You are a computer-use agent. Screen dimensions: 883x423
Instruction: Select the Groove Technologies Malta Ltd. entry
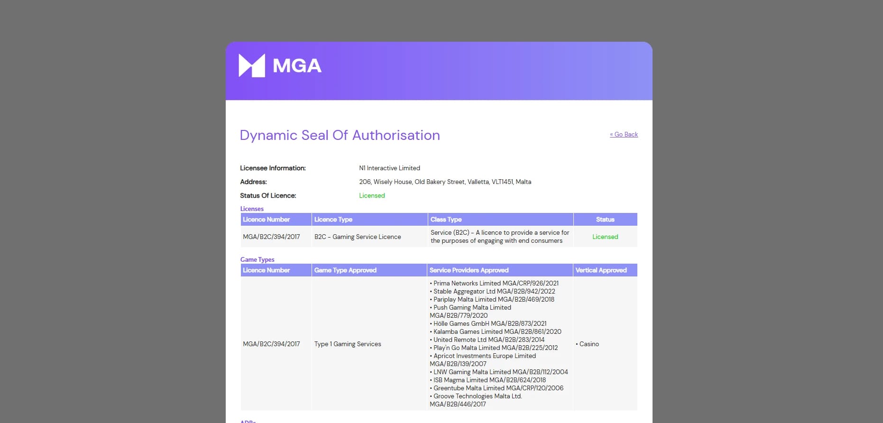pos(476,400)
